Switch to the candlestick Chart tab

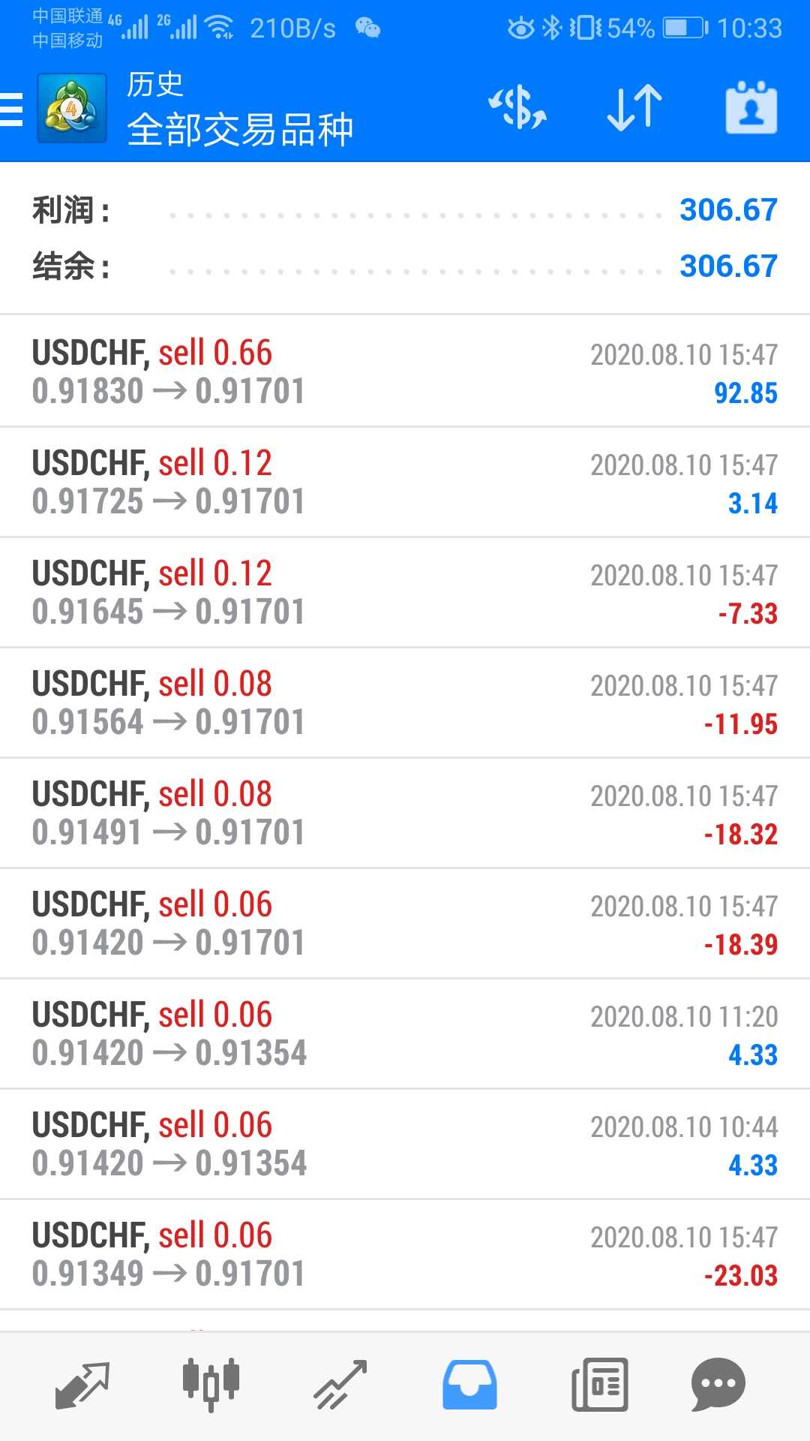211,1385
